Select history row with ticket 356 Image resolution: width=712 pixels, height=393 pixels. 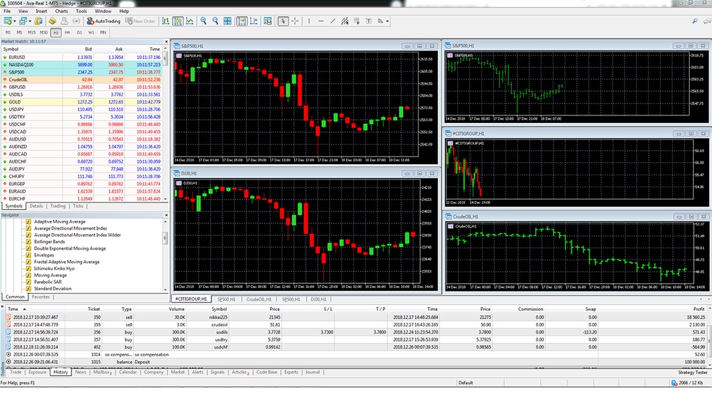(355, 332)
